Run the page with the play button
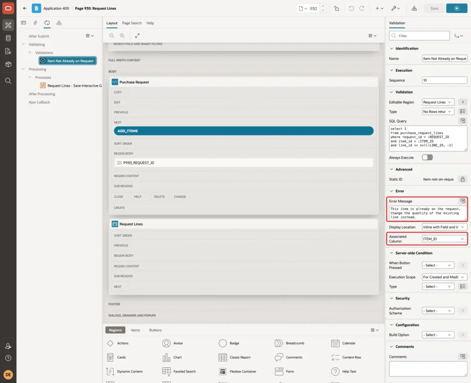 click(x=457, y=8)
